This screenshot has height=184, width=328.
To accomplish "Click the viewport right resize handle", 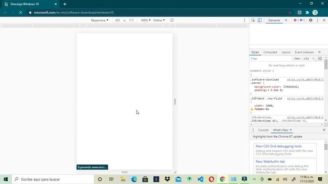I will tap(175, 101).
